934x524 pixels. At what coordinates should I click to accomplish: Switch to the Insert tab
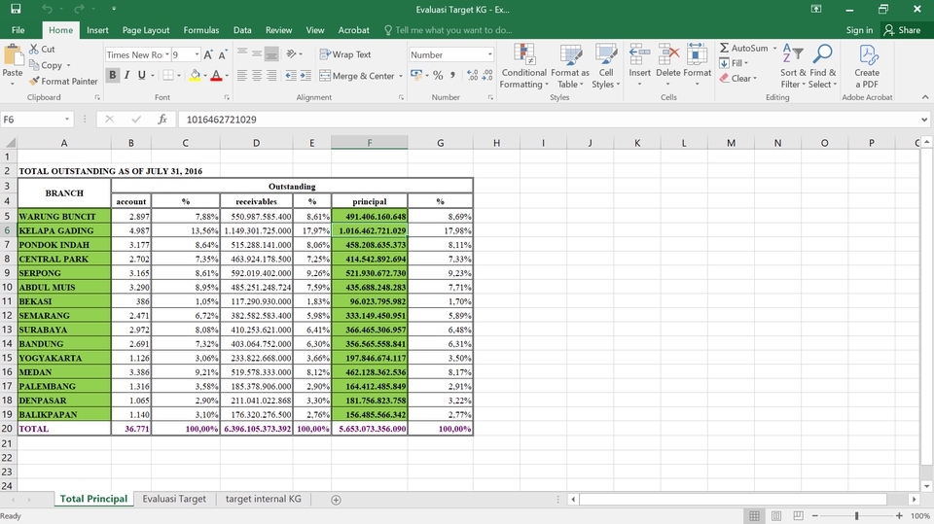97,30
